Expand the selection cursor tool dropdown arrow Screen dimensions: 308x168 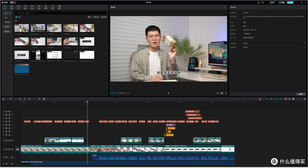tap(6, 99)
